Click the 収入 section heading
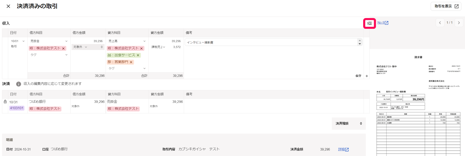The image size is (465, 156). 6,23
